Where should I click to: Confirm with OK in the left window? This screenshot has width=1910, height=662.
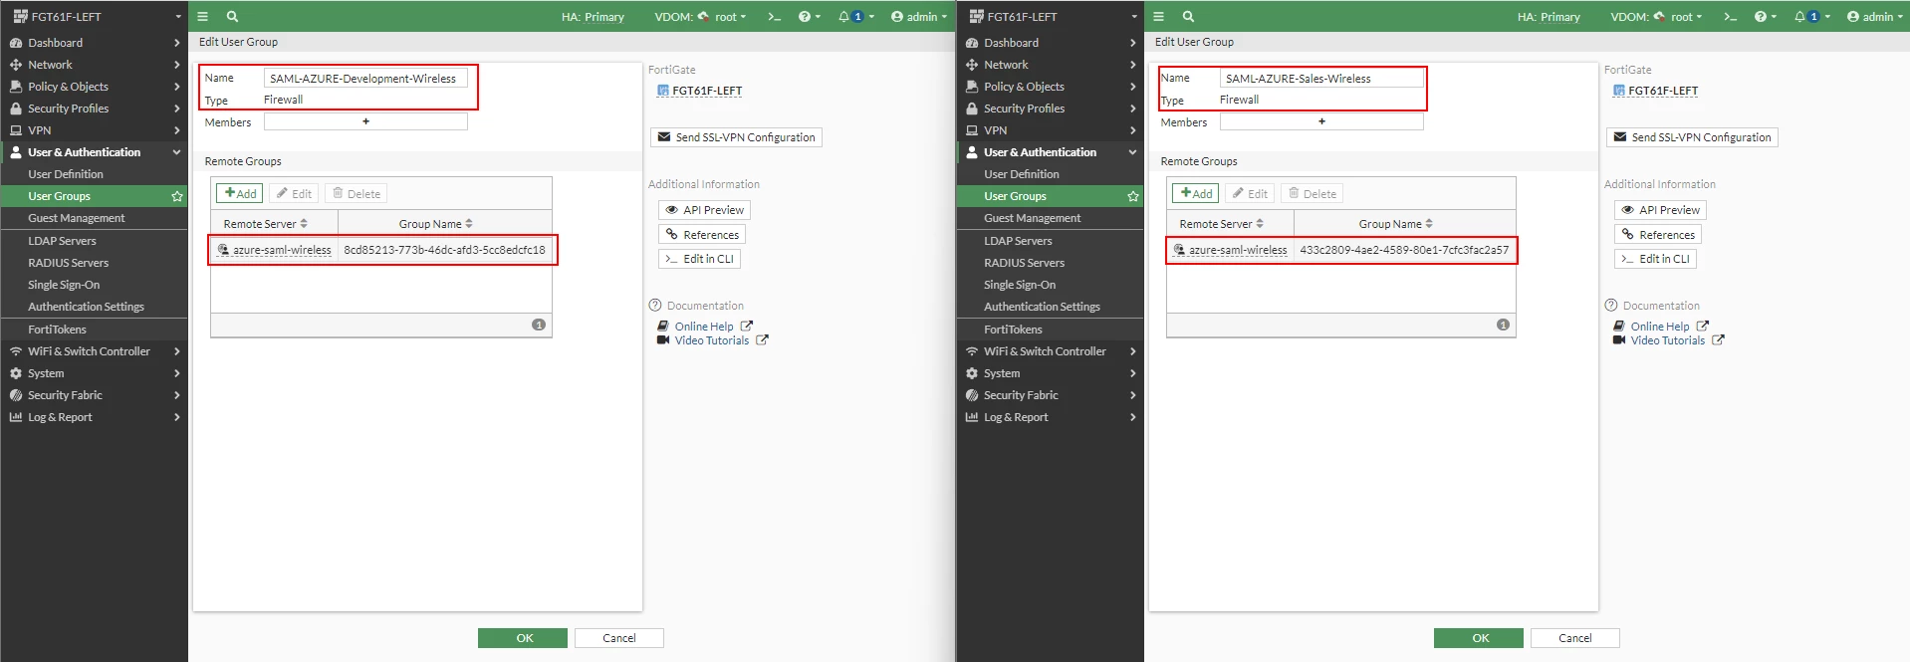tap(523, 638)
